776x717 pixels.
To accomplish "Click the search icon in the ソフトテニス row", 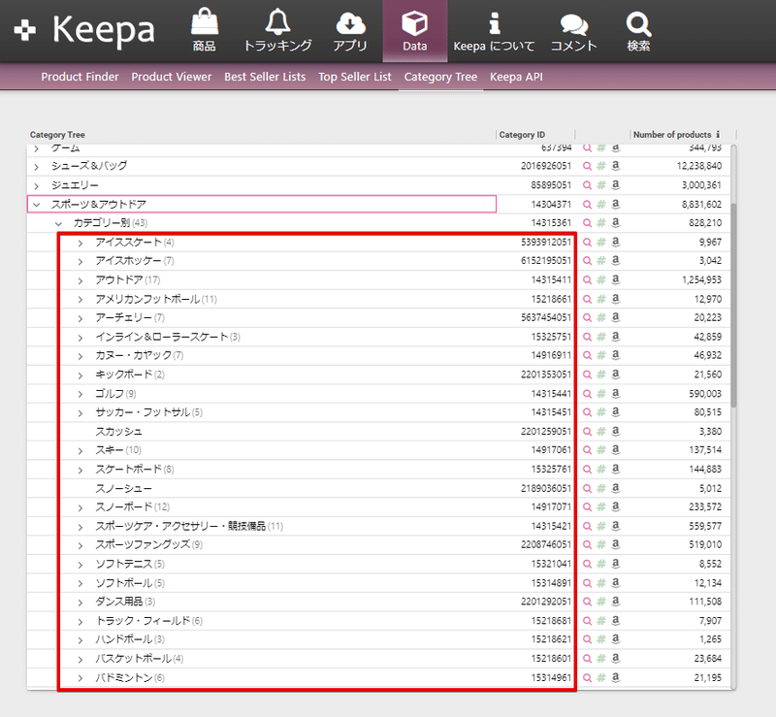I will [587, 564].
